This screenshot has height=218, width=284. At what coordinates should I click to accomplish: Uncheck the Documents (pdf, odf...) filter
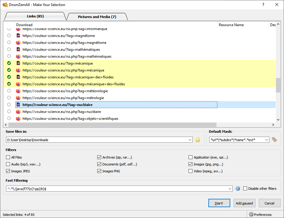tap(99, 164)
